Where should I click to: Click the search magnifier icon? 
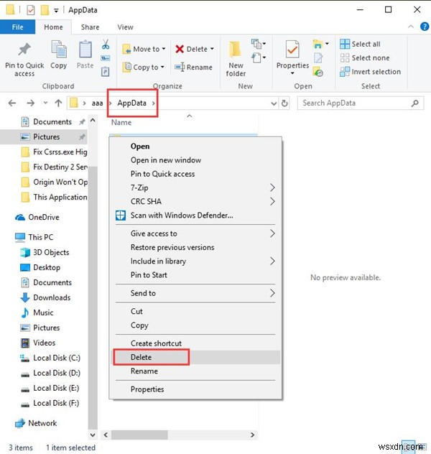[414, 103]
